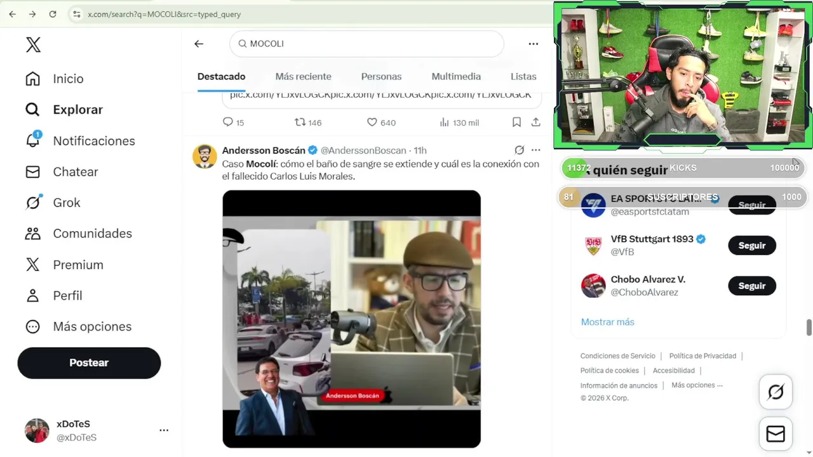Play Andersson Boscán video thumbnail

click(x=351, y=319)
